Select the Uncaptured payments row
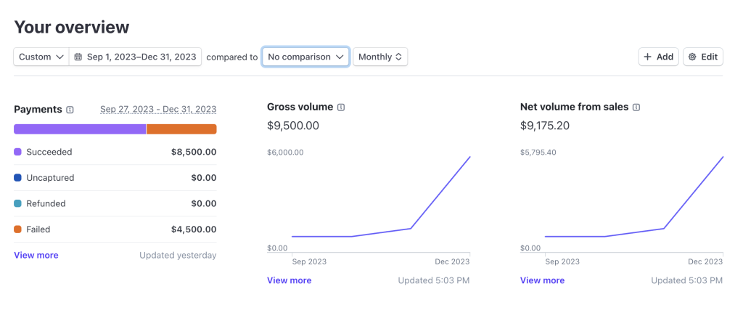This screenshot has height=313, width=743. [115, 178]
